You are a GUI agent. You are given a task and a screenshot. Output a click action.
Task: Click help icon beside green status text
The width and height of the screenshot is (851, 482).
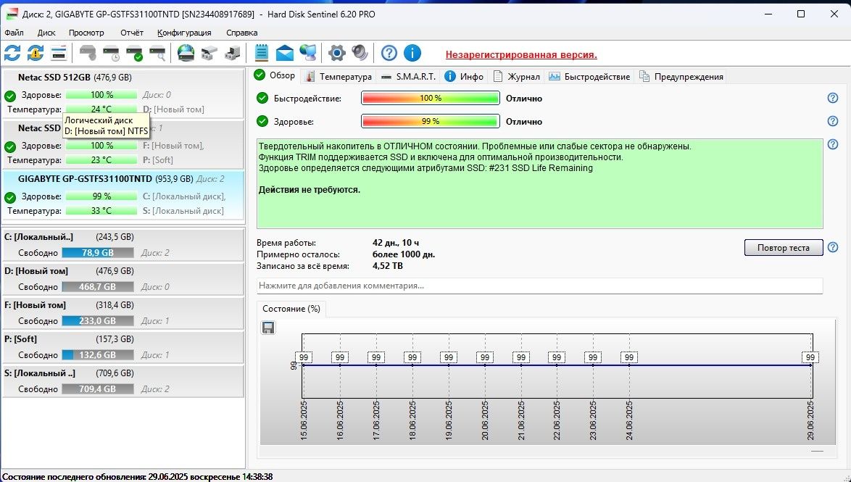click(833, 145)
